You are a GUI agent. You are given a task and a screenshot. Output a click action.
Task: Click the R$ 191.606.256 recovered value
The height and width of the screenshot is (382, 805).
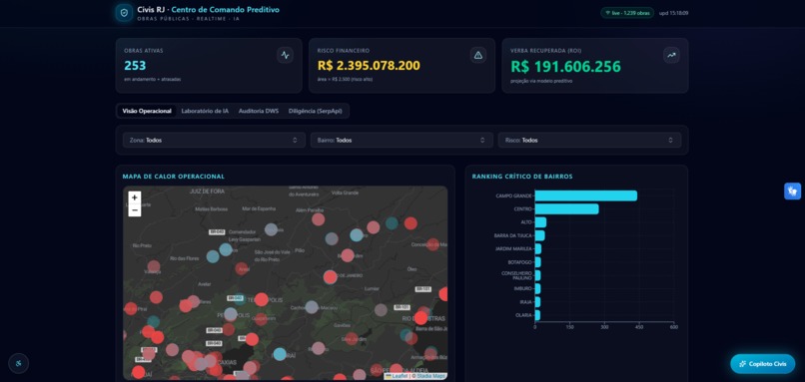point(565,67)
